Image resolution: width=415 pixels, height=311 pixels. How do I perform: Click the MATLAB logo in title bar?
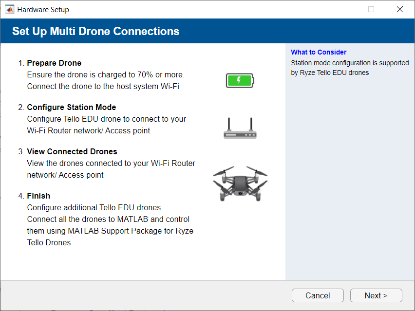9,9
